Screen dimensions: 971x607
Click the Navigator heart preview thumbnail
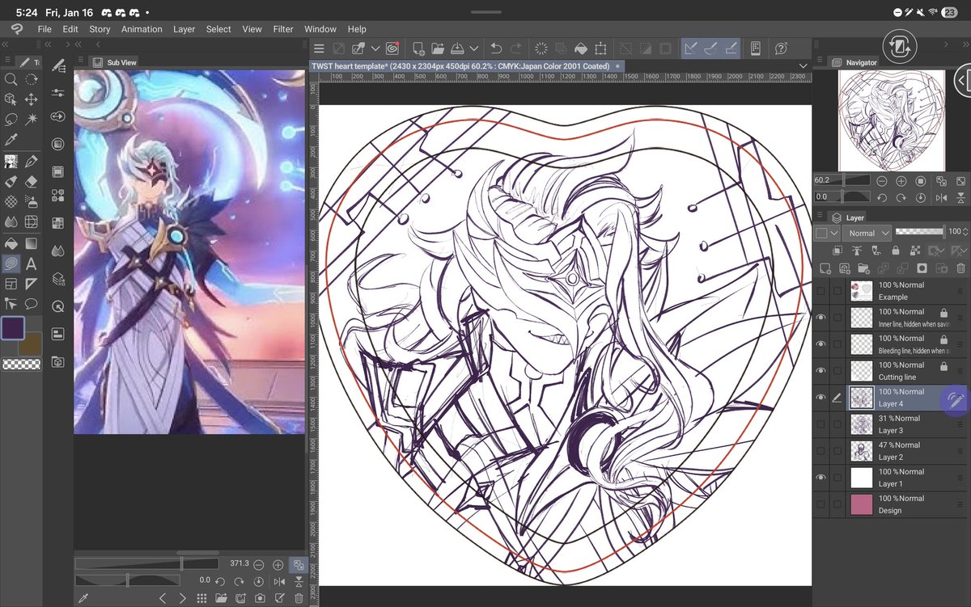point(891,119)
